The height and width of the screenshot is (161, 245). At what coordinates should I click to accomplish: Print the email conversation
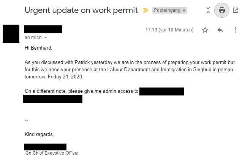pos(222,11)
